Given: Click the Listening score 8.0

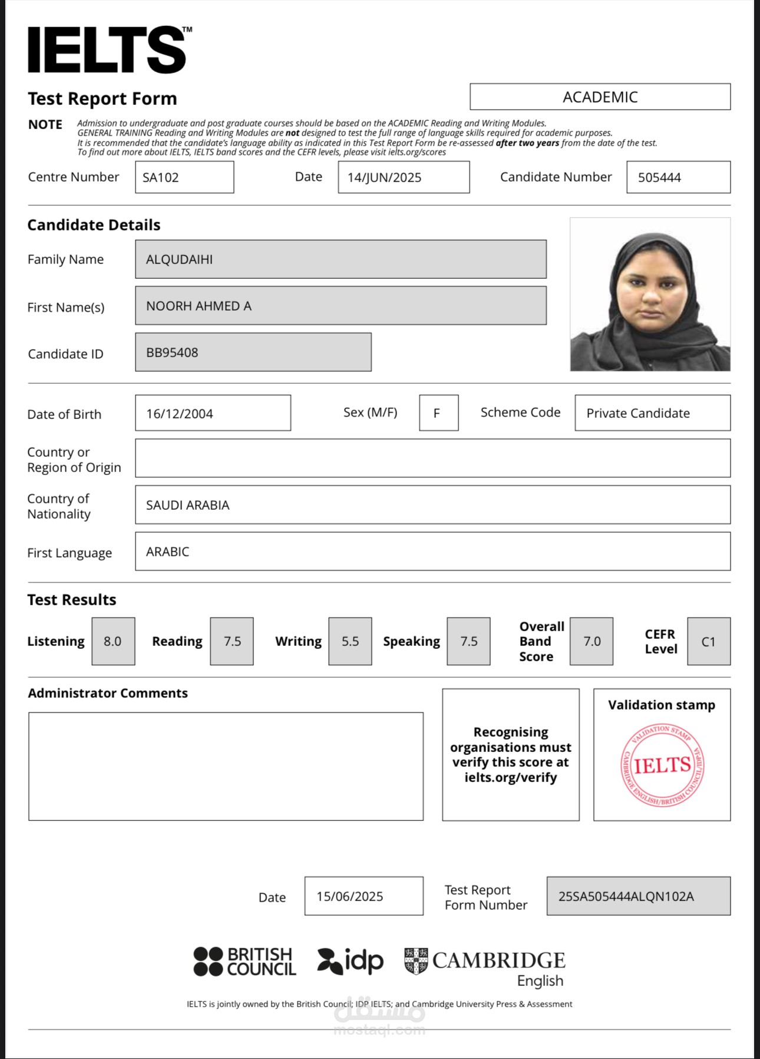Looking at the screenshot, I should [113, 641].
